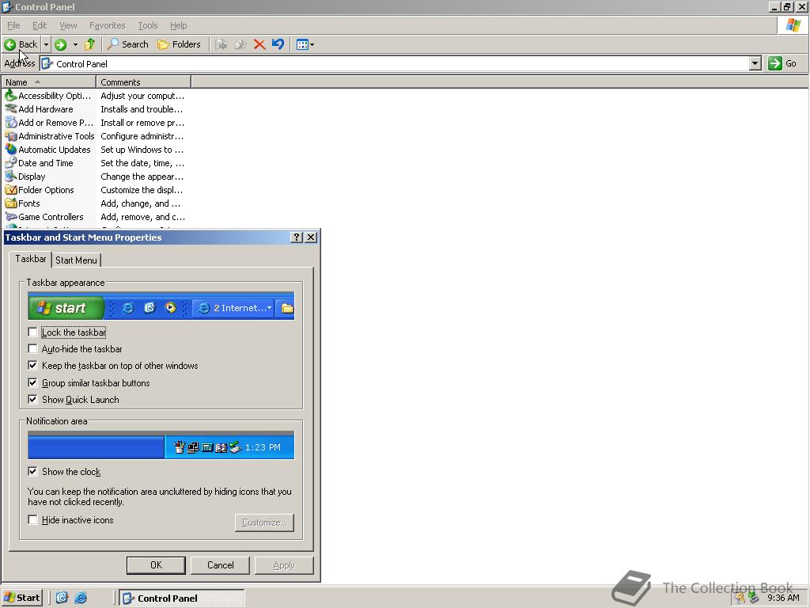Select the Taskbar tab
Image resolution: width=810 pixels, height=608 pixels.
click(31, 259)
